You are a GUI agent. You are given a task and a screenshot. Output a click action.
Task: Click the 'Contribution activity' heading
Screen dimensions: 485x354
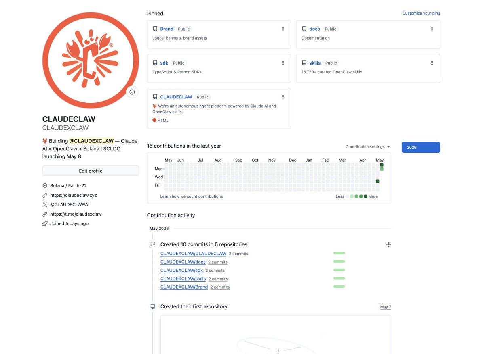171,215
